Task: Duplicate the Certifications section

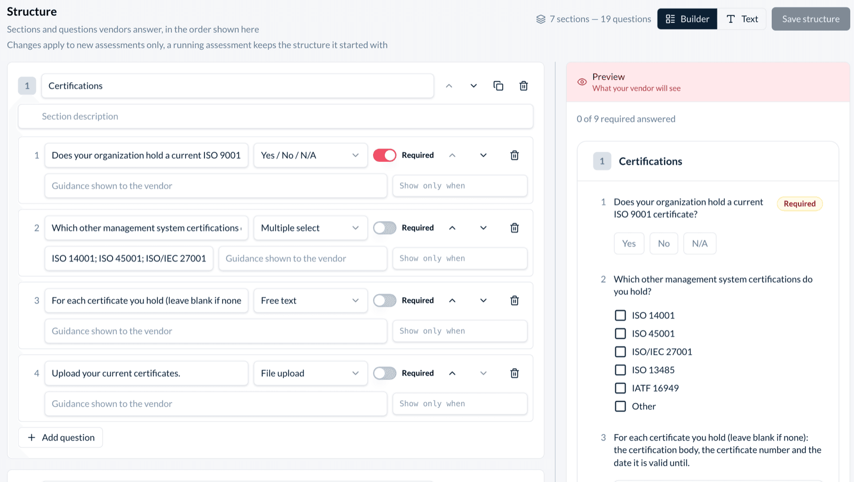Action: pos(498,86)
